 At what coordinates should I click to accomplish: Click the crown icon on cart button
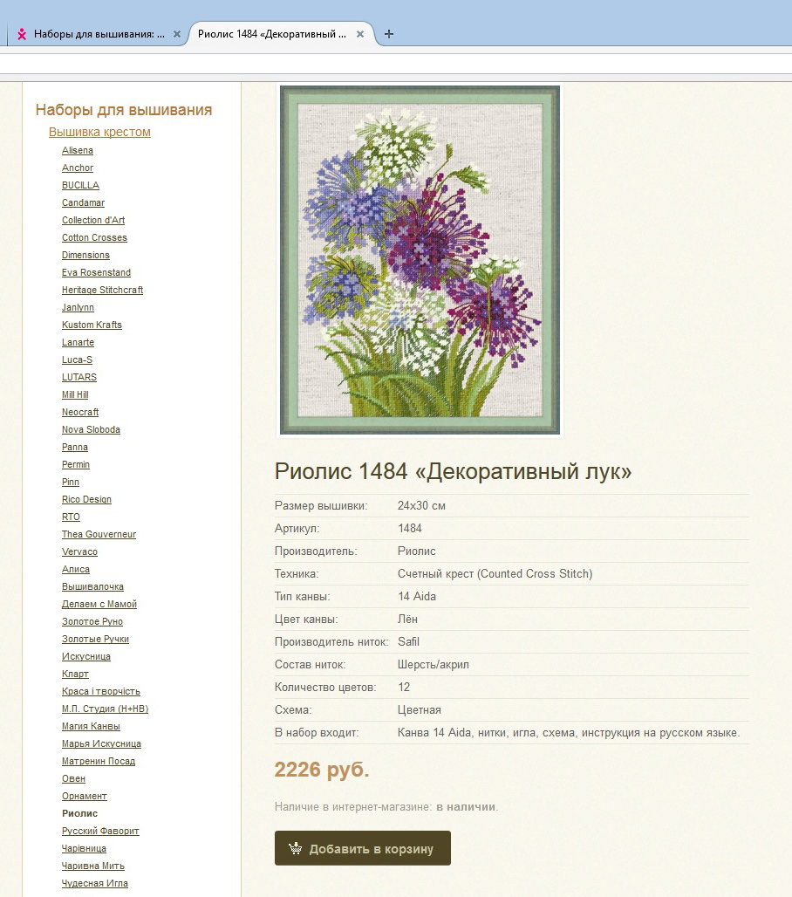tap(295, 848)
